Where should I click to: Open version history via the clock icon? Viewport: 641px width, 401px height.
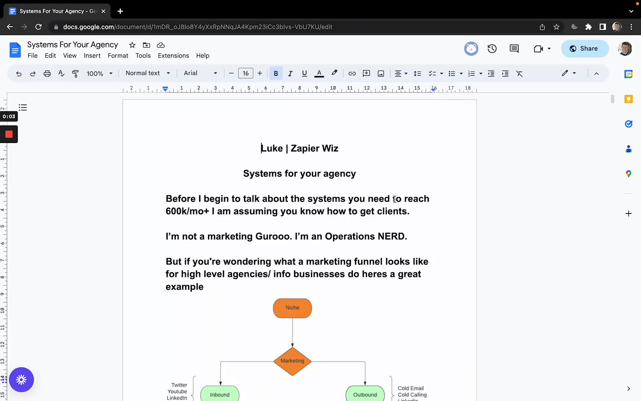click(492, 49)
